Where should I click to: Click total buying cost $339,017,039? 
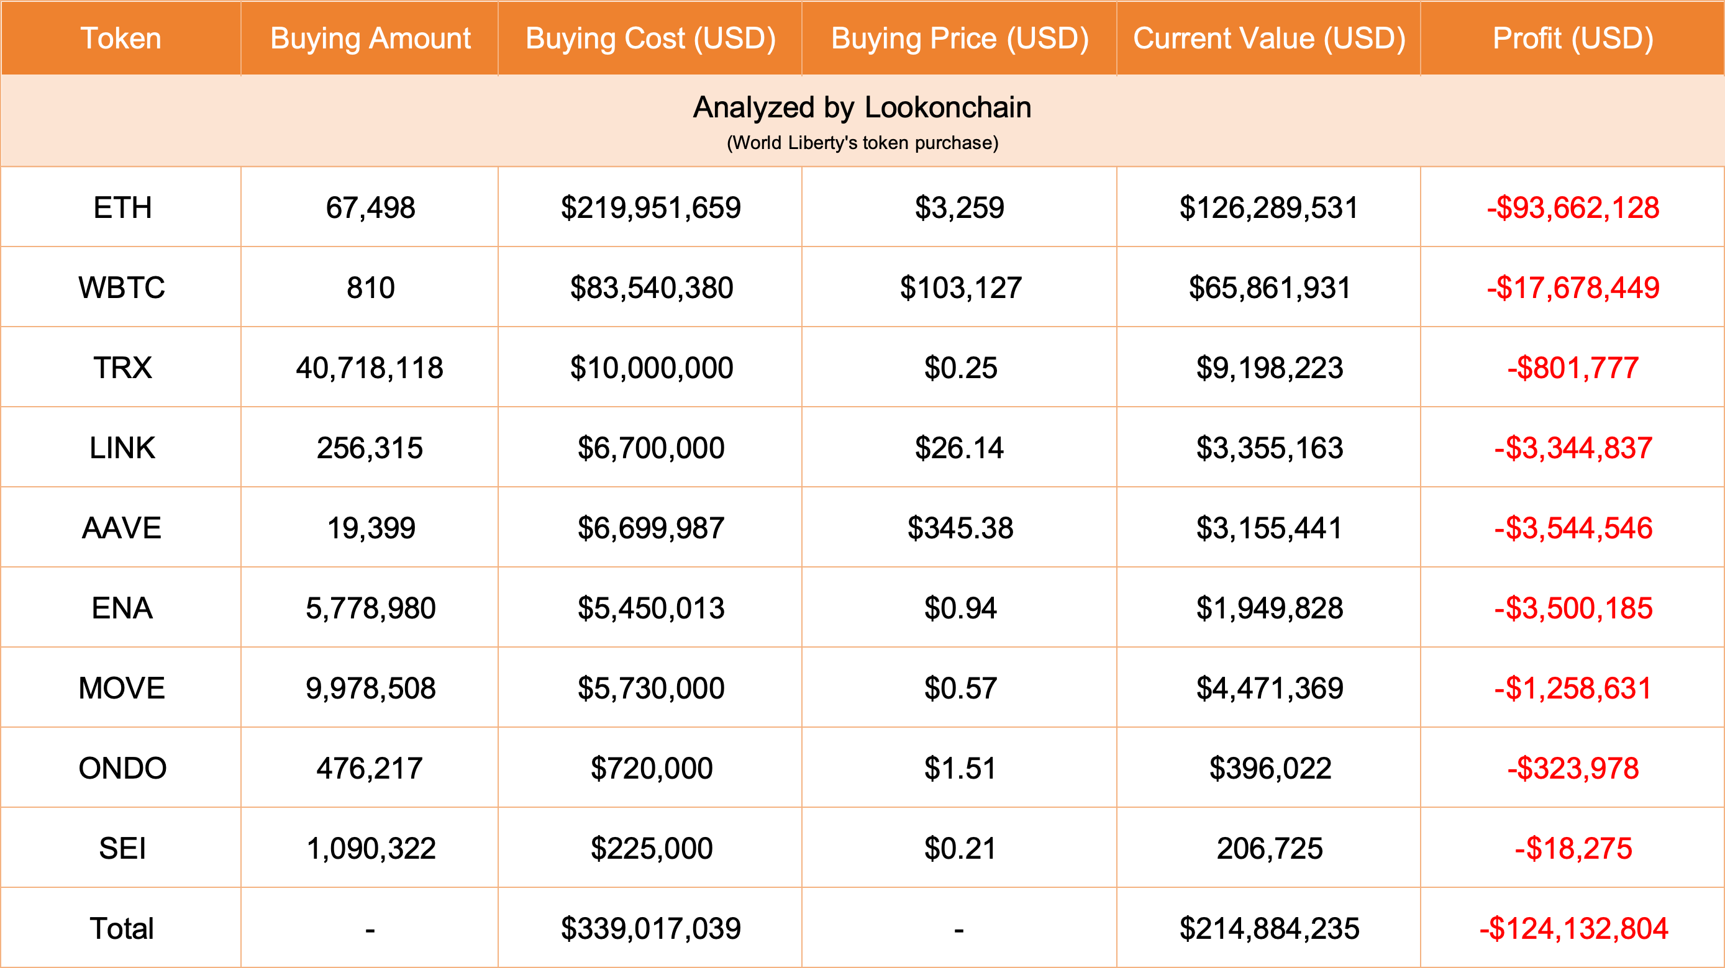pos(650,928)
